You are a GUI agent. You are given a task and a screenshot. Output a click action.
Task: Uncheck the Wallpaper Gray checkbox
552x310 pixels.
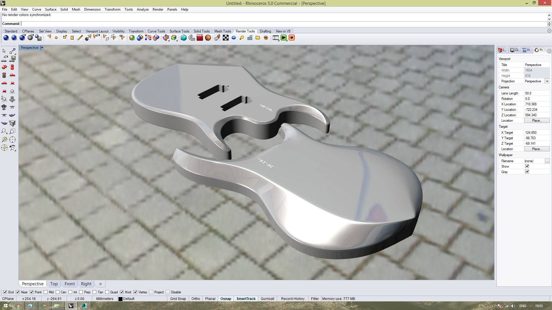point(527,172)
